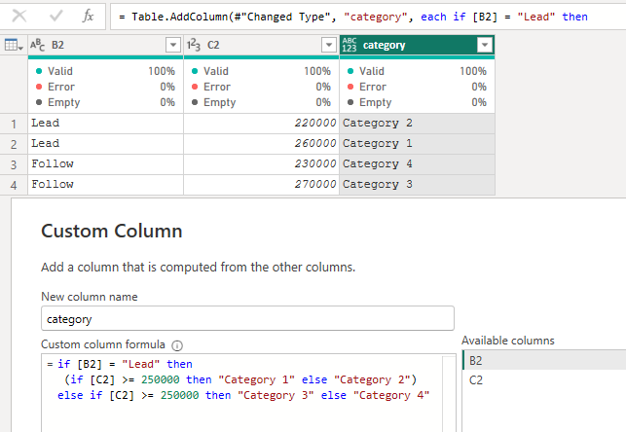Image resolution: width=626 pixels, height=432 pixels.
Task: Click the New column name field
Action: click(247, 319)
